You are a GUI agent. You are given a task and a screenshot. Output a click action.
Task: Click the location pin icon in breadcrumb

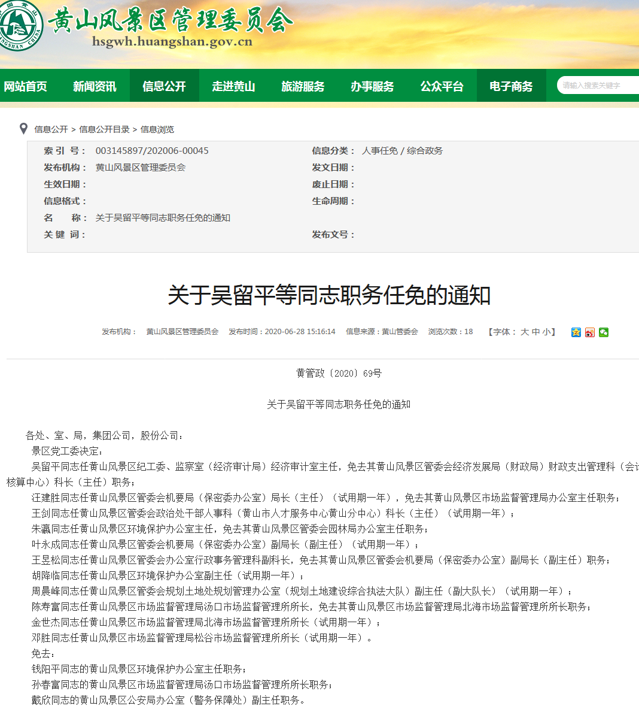[x=23, y=129]
